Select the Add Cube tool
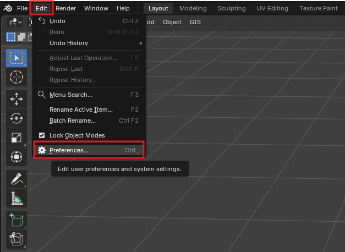This screenshot has width=345, height=252. tap(17, 220)
